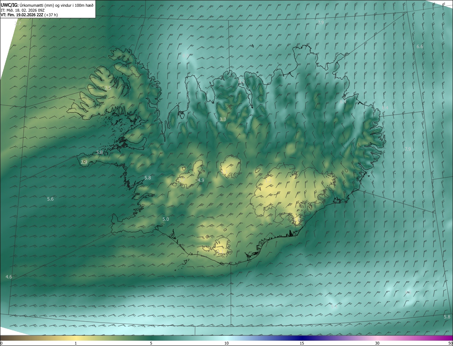Click the 0 tick label on the color scale
453x346 pixels.
pos(1,343)
